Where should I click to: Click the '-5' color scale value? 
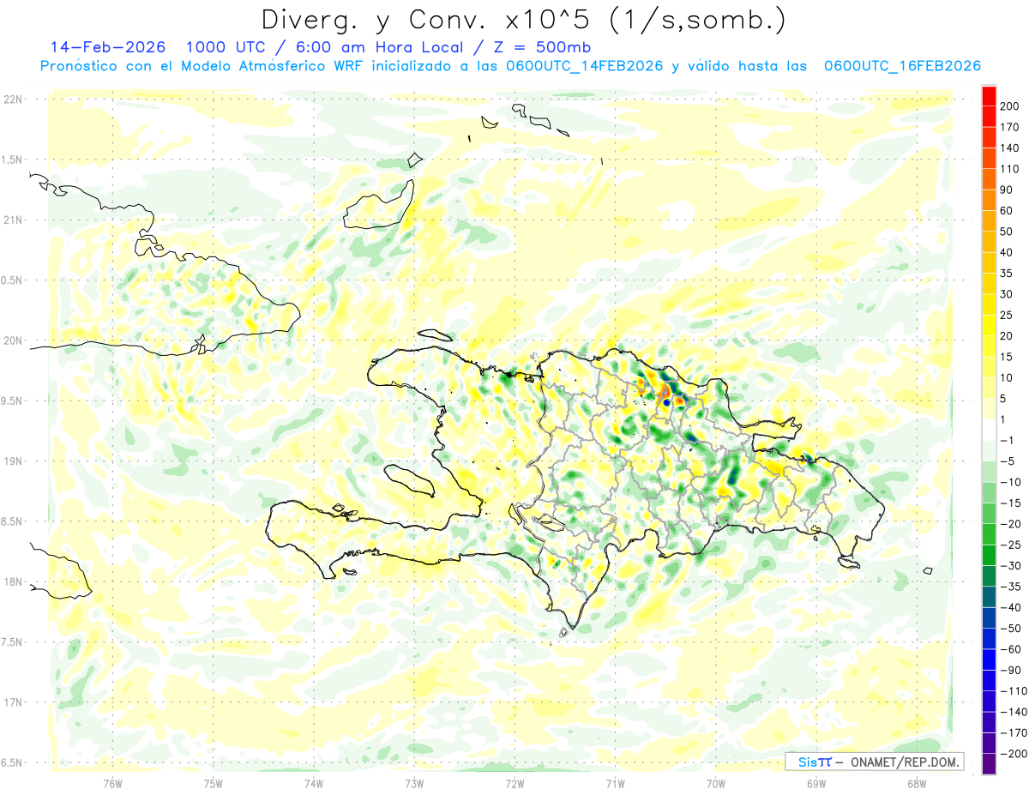pyautogui.click(x=1008, y=461)
